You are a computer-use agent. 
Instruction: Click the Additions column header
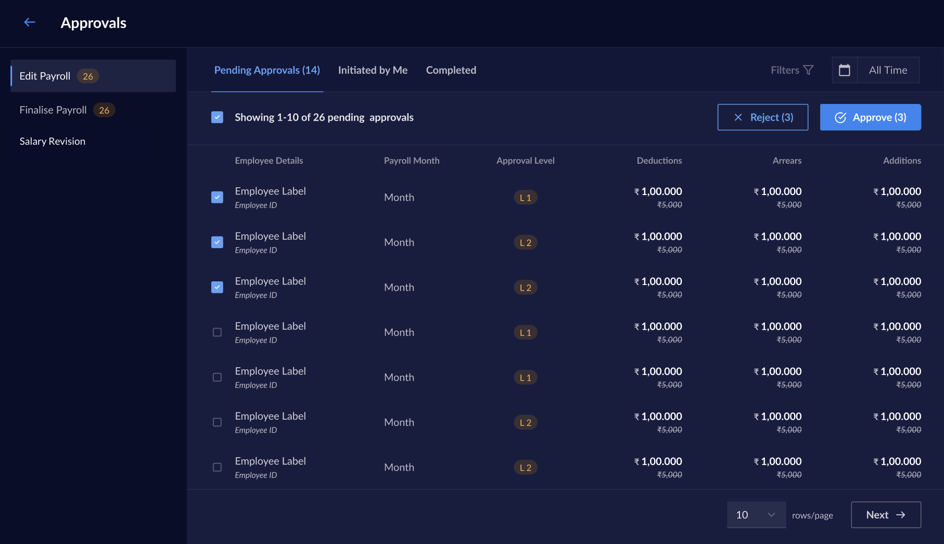click(902, 161)
